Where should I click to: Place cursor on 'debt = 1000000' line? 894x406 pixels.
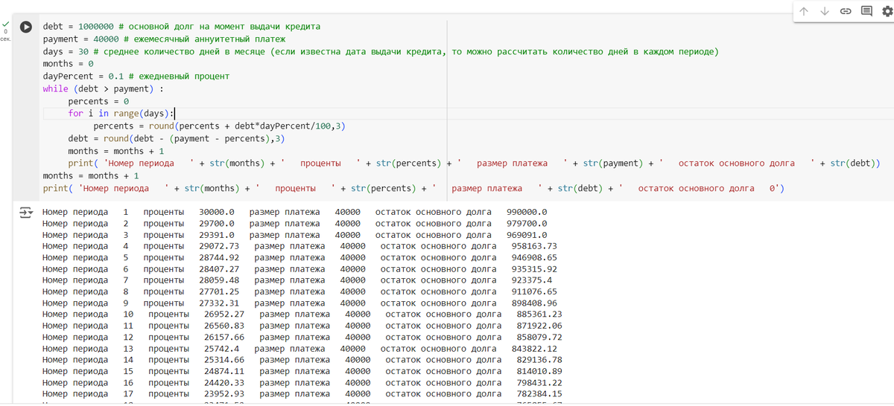tap(182, 26)
